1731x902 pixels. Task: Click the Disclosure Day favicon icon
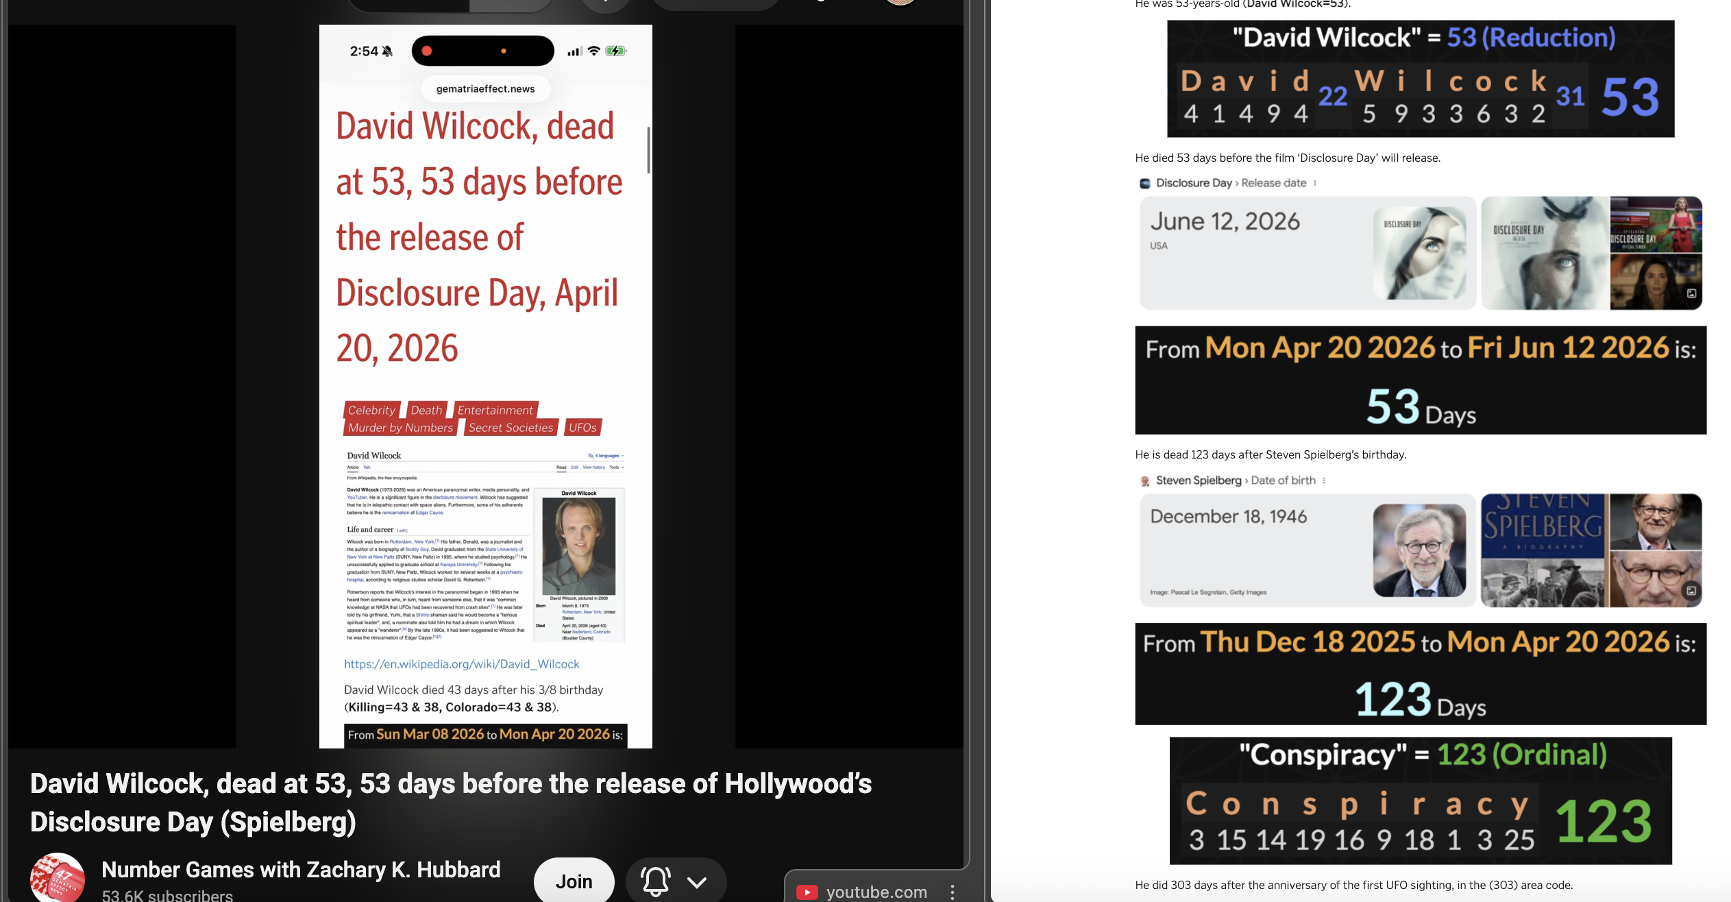pyautogui.click(x=1144, y=183)
